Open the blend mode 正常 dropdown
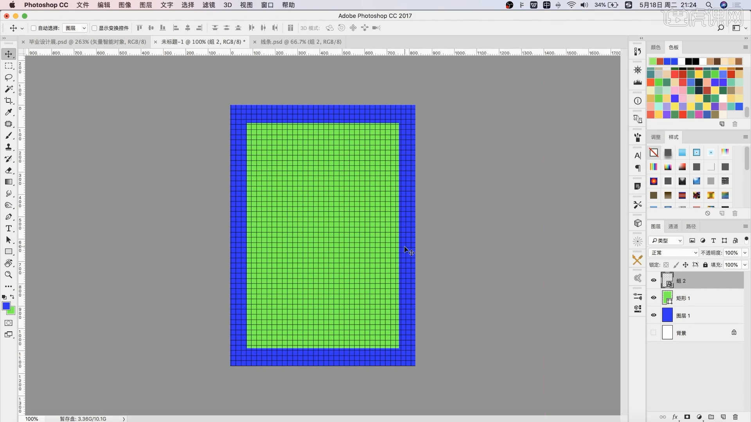This screenshot has width=751, height=422. point(674,253)
